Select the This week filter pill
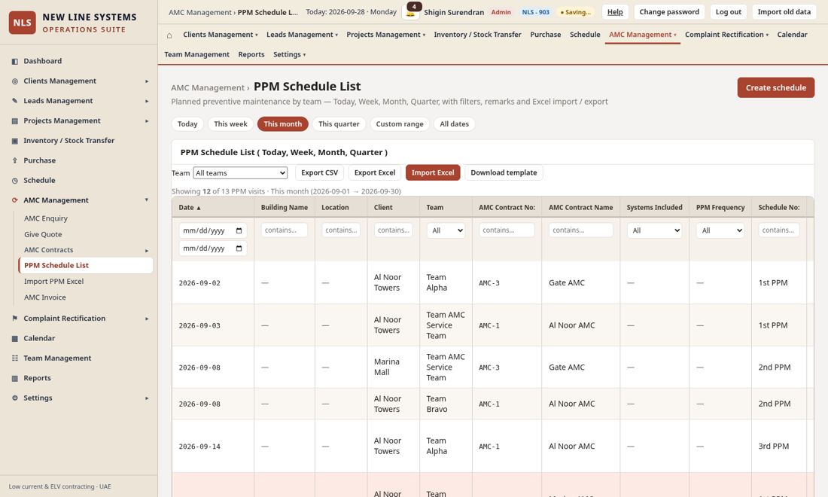 [x=230, y=124]
